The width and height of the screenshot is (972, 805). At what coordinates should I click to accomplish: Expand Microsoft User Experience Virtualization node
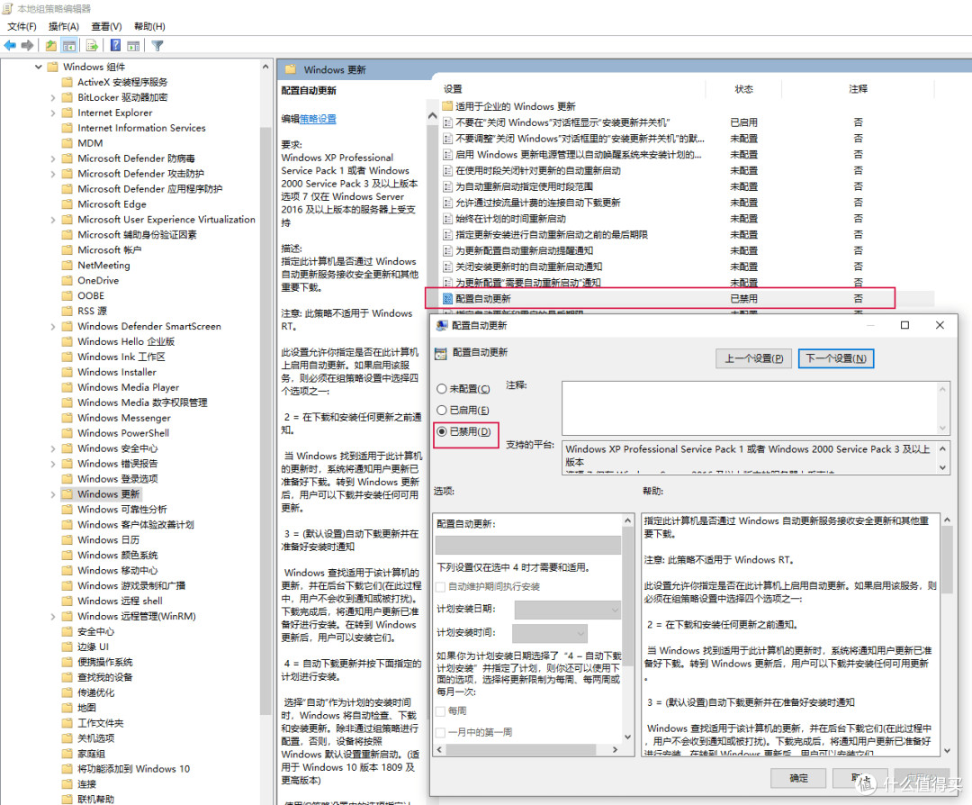(53, 220)
